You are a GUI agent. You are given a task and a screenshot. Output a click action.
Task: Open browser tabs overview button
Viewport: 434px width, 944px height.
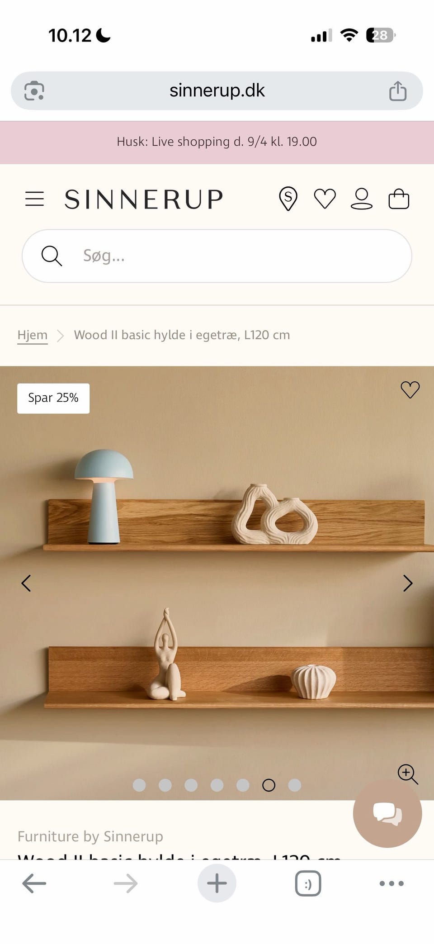308,883
